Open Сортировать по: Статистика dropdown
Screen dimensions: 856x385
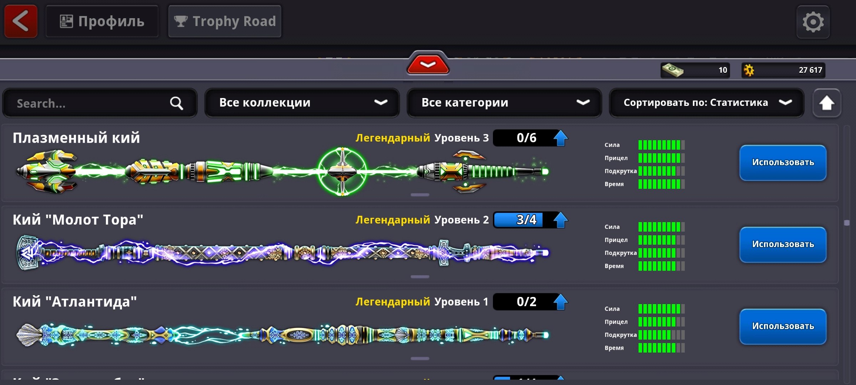707,103
